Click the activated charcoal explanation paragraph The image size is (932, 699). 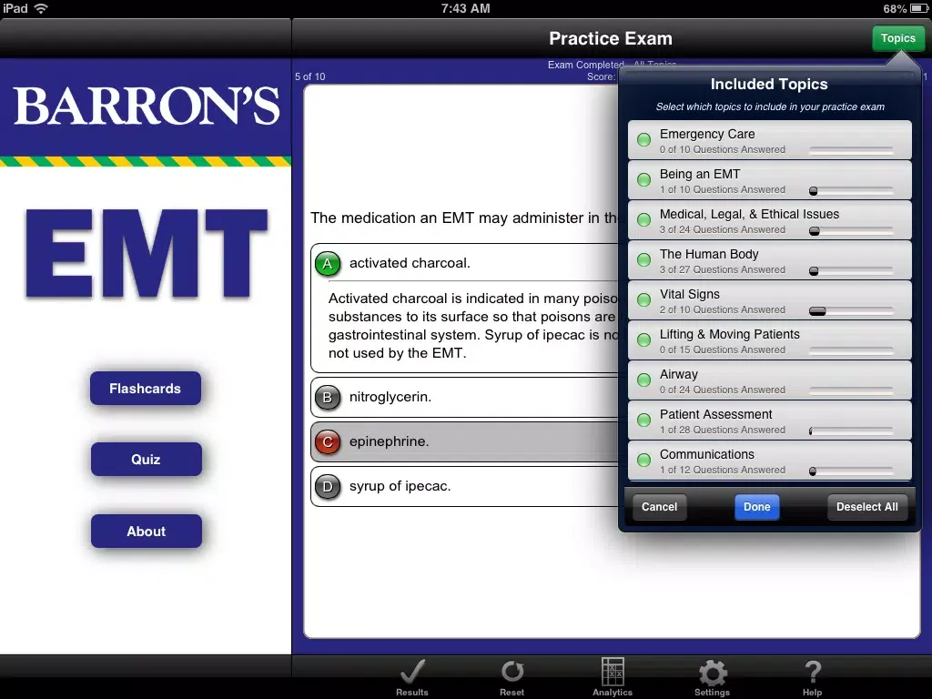(x=473, y=326)
